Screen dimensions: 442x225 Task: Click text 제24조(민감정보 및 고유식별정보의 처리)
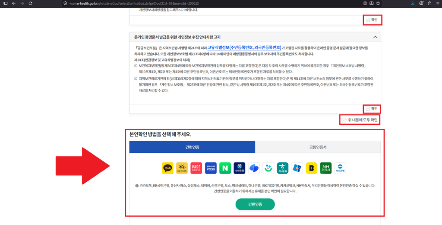[162, 60]
